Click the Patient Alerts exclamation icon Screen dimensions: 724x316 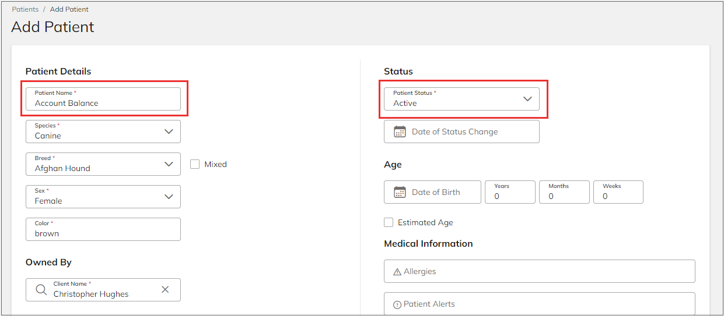pos(397,304)
